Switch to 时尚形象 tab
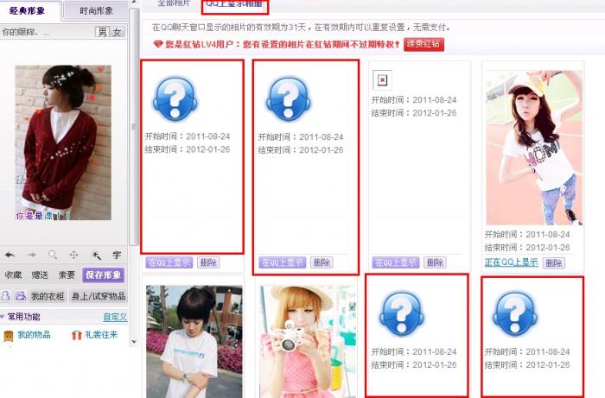The image size is (605, 398). [96, 10]
